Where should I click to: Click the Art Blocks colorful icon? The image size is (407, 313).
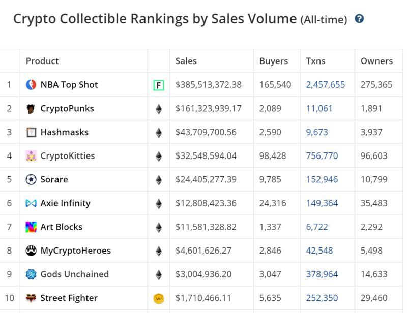tap(31, 227)
